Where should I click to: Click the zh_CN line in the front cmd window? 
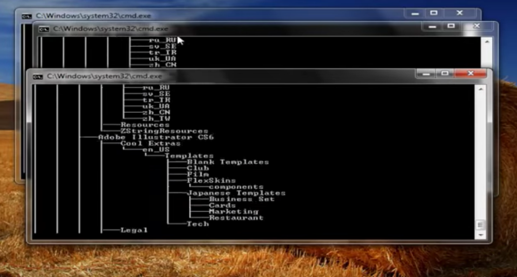(x=156, y=112)
